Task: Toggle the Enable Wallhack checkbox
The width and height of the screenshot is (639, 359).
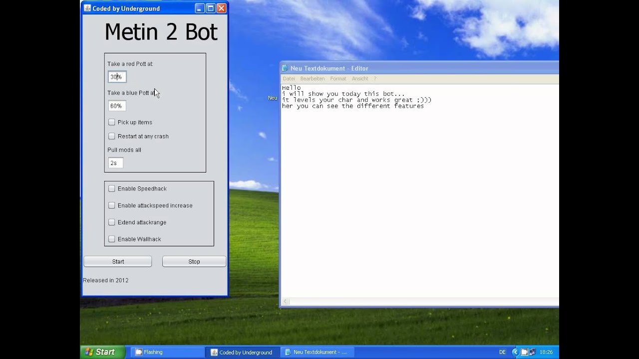Action: click(x=112, y=239)
